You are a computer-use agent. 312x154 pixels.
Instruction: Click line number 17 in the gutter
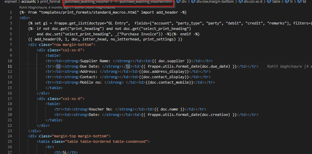point(10,99)
